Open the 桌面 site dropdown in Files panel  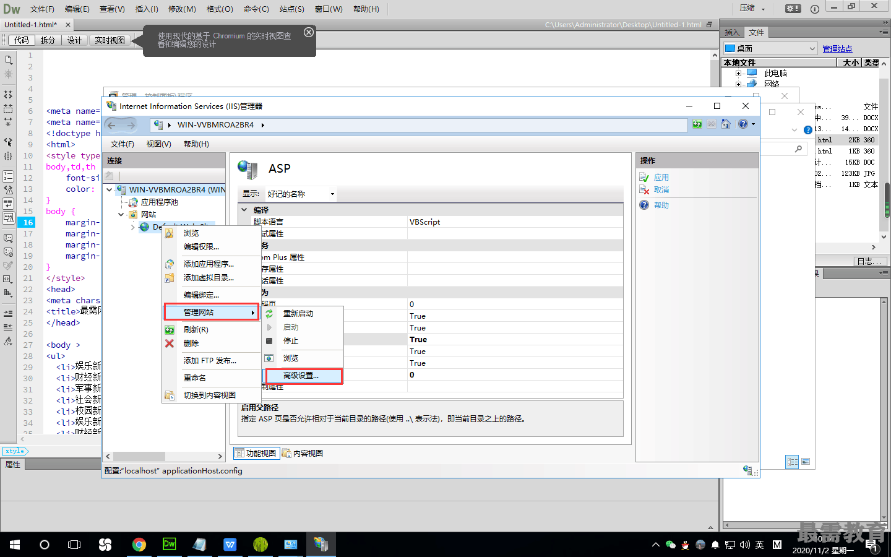pos(770,48)
